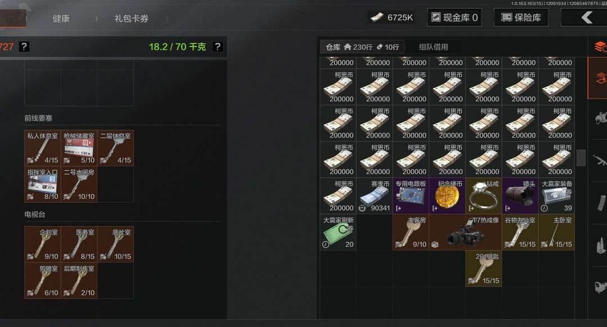Select the 201钥匙 key item
Image resolution: width=607 pixels, height=327 pixels.
[x=483, y=269]
